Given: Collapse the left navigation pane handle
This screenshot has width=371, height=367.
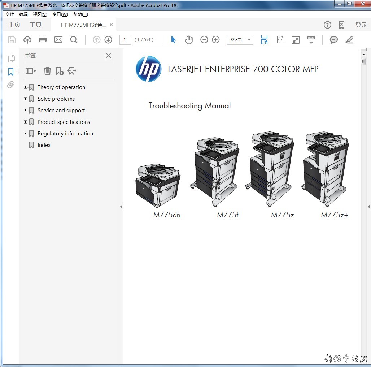Looking at the screenshot, I should pos(121,207).
